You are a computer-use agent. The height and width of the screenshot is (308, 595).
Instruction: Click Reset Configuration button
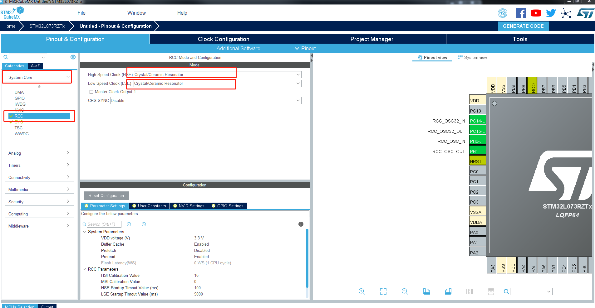click(x=106, y=196)
